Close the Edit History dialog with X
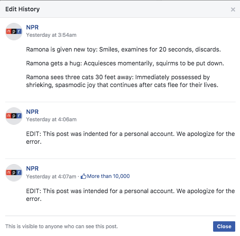 pos(233,10)
